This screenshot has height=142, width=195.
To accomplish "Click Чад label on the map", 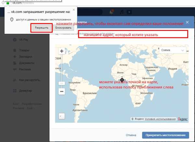I will (134, 74).
